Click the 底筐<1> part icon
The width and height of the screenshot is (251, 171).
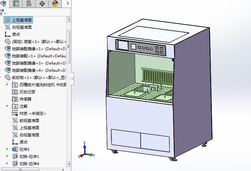8,41
